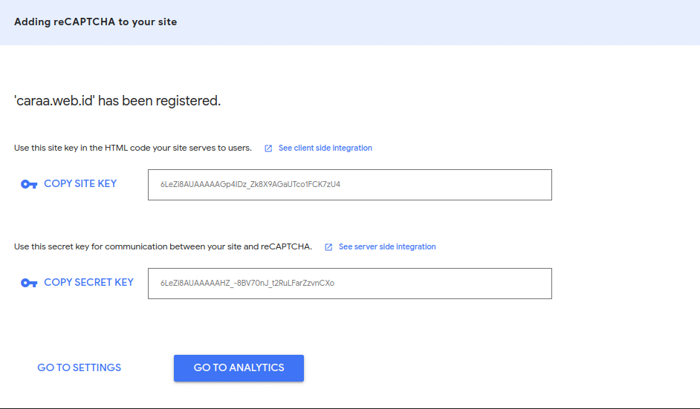This screenshot has width=700, height=409.
Task: Click the GO TO ANALYTICS button
Action: 239,368
